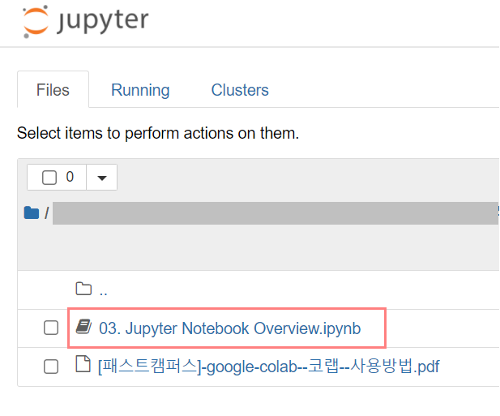Click the Jupyter logo
This screenshot has height=416, width=500.
tap(85, 21)
